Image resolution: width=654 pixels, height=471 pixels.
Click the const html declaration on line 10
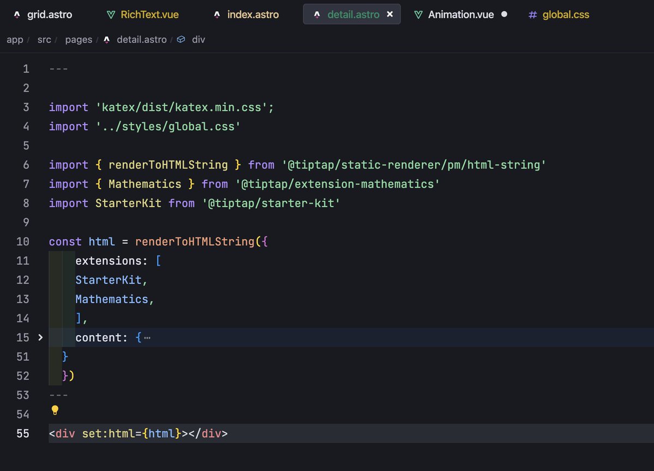[x=82, y=241]
